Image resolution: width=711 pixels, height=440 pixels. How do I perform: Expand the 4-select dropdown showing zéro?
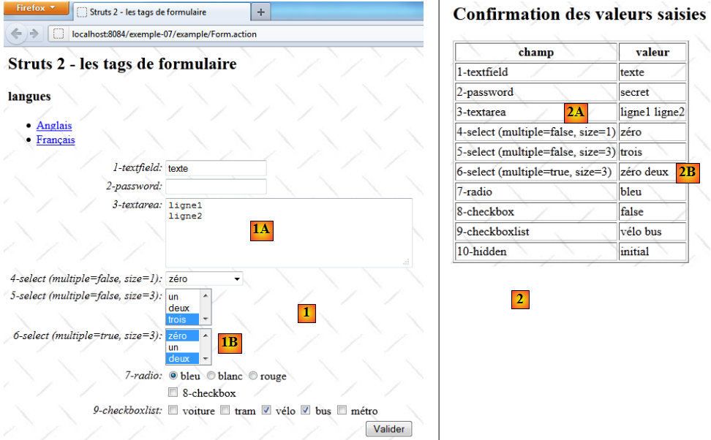[204, 278]
